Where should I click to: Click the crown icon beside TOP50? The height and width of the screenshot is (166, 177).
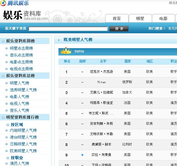66,51
